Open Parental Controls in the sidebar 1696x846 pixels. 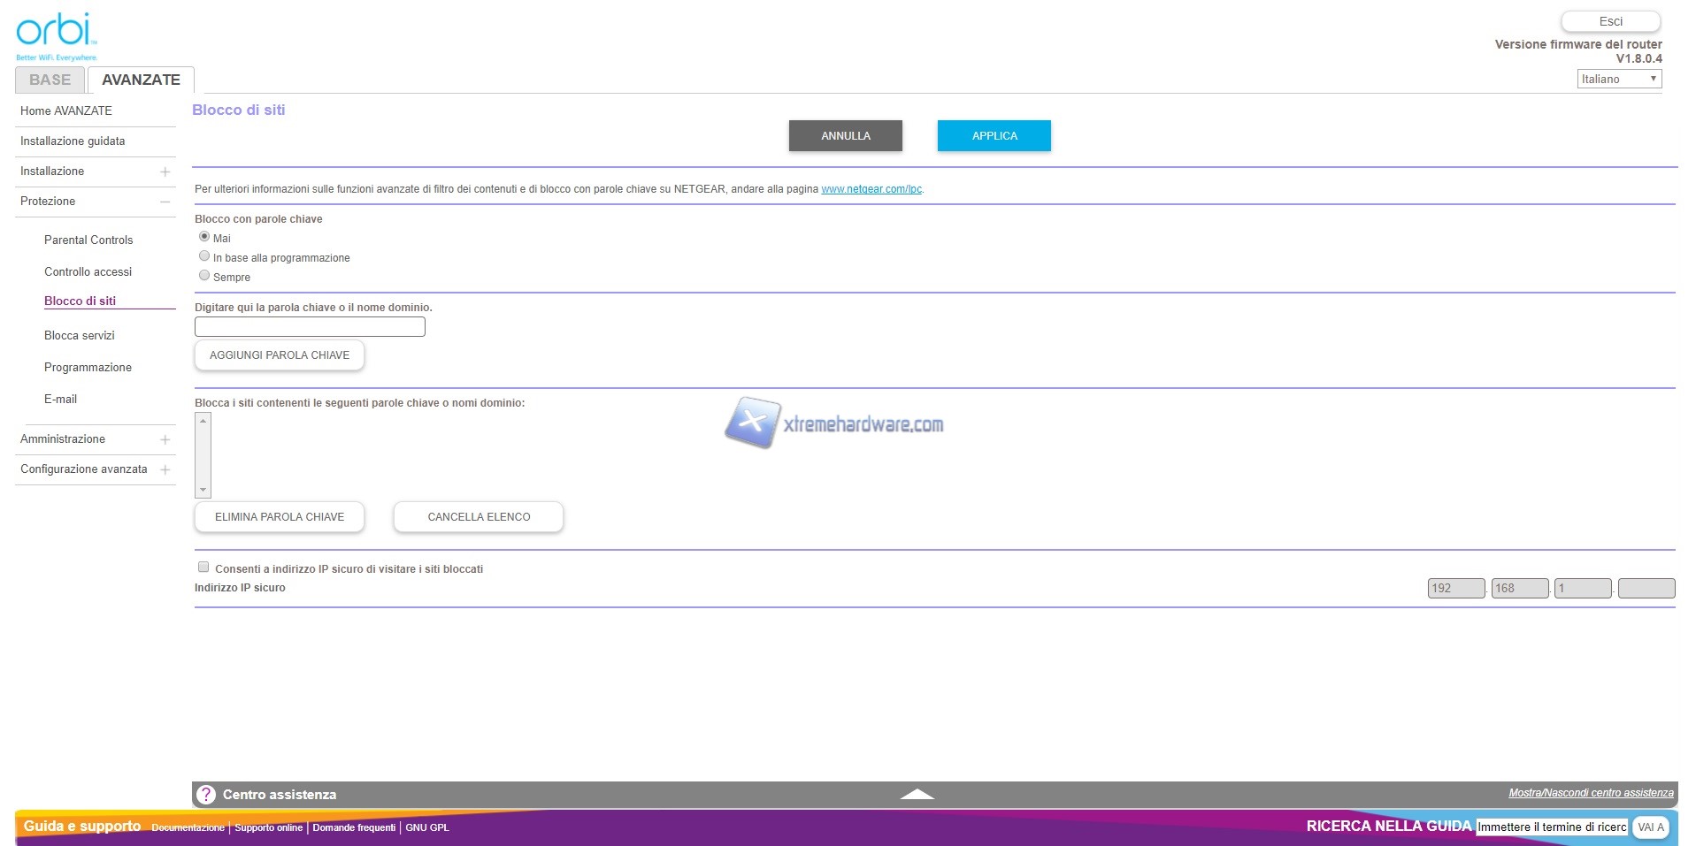tap(88, 240)
